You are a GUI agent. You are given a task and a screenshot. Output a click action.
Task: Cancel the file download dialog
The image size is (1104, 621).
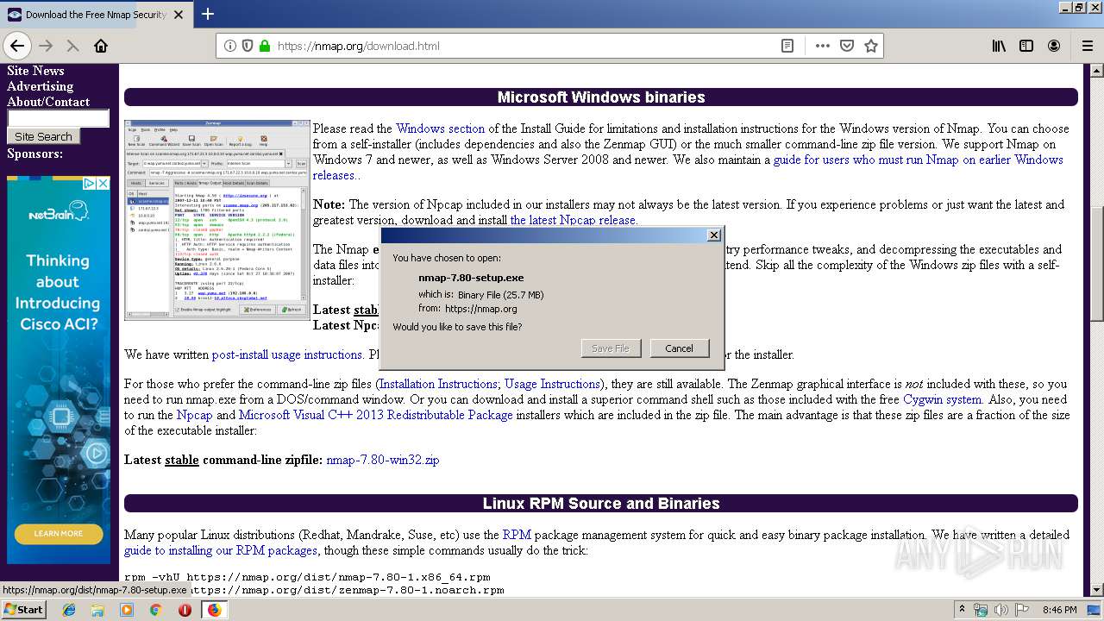[x=679, y=348]
